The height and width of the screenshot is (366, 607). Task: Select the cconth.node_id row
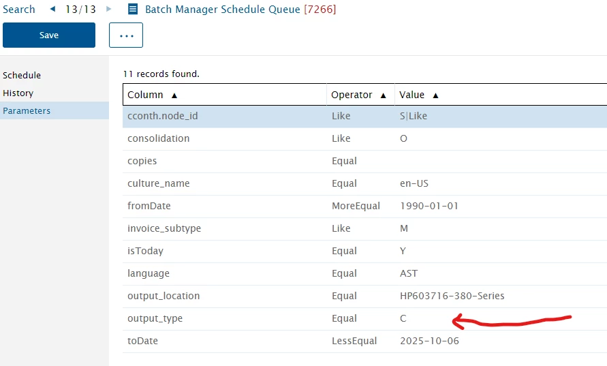pyautogui.click(x=364, y=116)
